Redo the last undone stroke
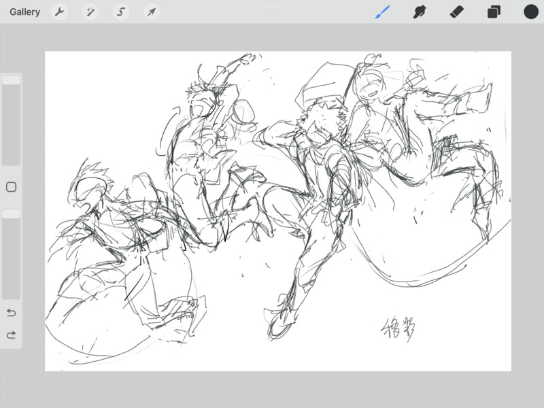Screen dimensions: 544x408 [x=11, y=335]
